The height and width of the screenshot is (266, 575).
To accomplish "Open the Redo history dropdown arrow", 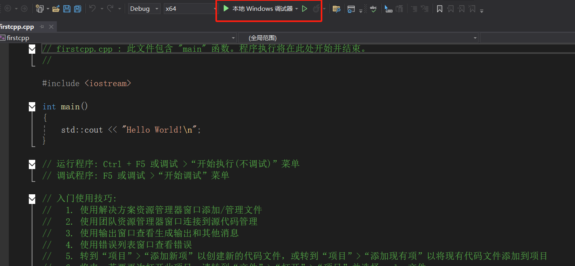I will pos(119,9).
